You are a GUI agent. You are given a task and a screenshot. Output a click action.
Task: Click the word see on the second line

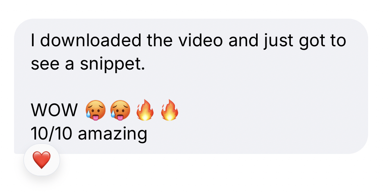point(45,65)
